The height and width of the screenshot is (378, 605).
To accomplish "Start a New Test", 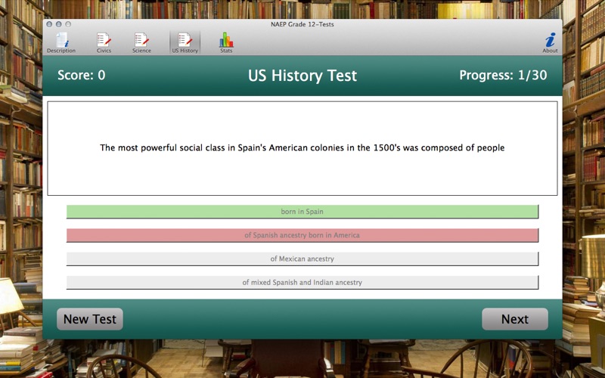I will pyautogui.click(x=90, y=319).
